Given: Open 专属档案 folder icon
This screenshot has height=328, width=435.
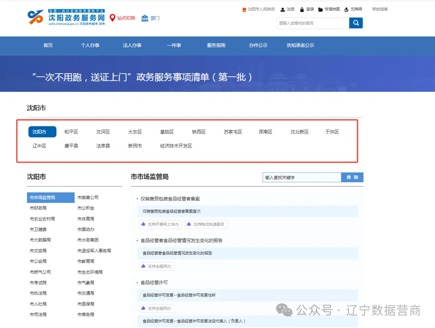Looking at the screenshot, I should tap(320, 9).
